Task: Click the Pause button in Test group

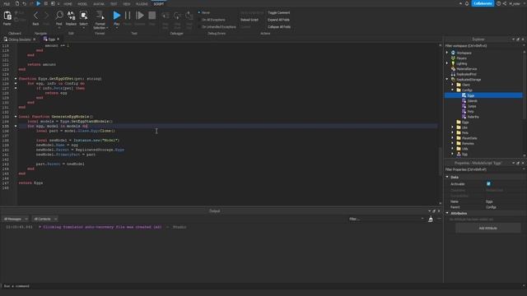Action: click(x=128, y=15)
